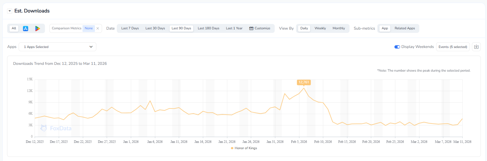
Task: Switch view to Daily
Action: coord(304,28)
